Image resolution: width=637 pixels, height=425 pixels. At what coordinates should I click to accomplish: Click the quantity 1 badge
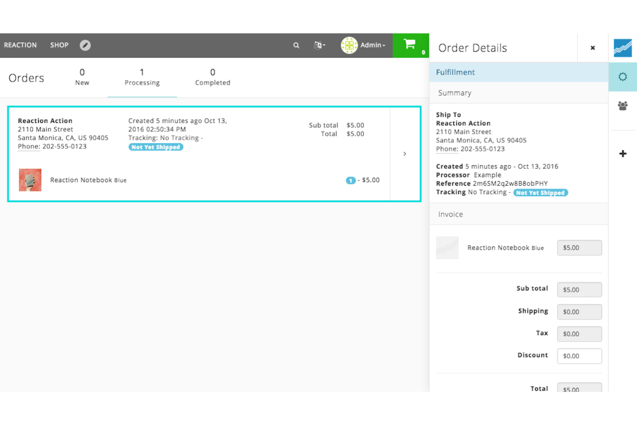point(351,180)
